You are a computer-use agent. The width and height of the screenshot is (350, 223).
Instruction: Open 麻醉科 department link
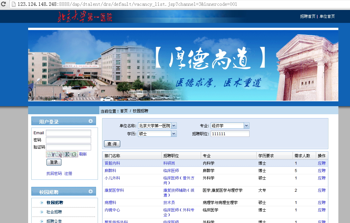[x=110, y=171]
